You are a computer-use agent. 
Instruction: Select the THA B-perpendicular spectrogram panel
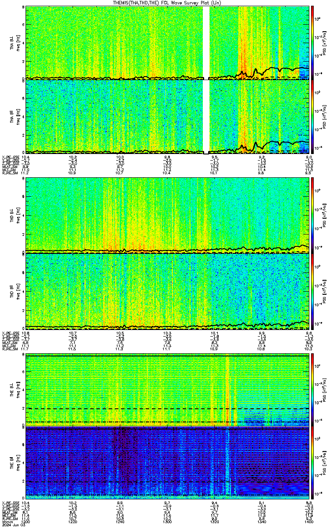(168, 42)
